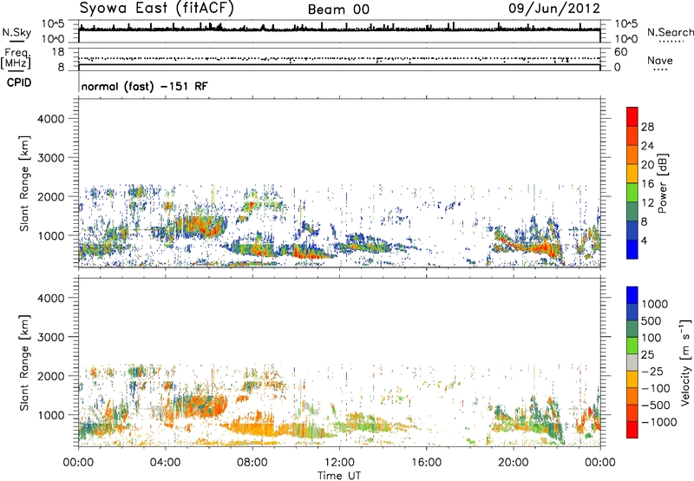Click the '60' Nave axis tick
Image resolution: width=694 pixels, height=481 pixels.
point(620,52)
